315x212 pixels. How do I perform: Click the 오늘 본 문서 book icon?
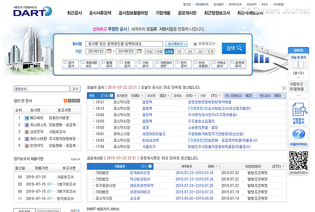click(x=298, y=65)
